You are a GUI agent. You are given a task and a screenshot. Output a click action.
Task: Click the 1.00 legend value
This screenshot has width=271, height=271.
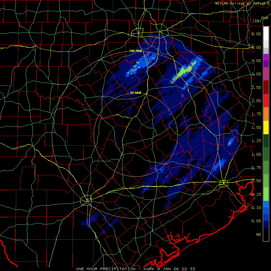click(x=256, y=154)
